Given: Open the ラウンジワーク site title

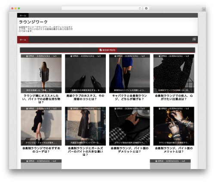Looking at the screenshot, I should tap(33, 22).
